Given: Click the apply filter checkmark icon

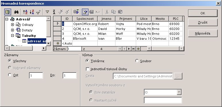Looking at the screenshot, I should [67, 12].
